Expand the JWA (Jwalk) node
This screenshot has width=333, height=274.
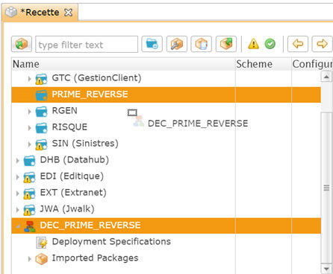(17, 210)
